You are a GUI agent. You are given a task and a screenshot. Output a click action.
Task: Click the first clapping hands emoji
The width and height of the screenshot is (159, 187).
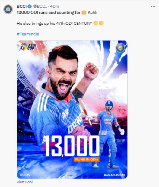point(96,23)
